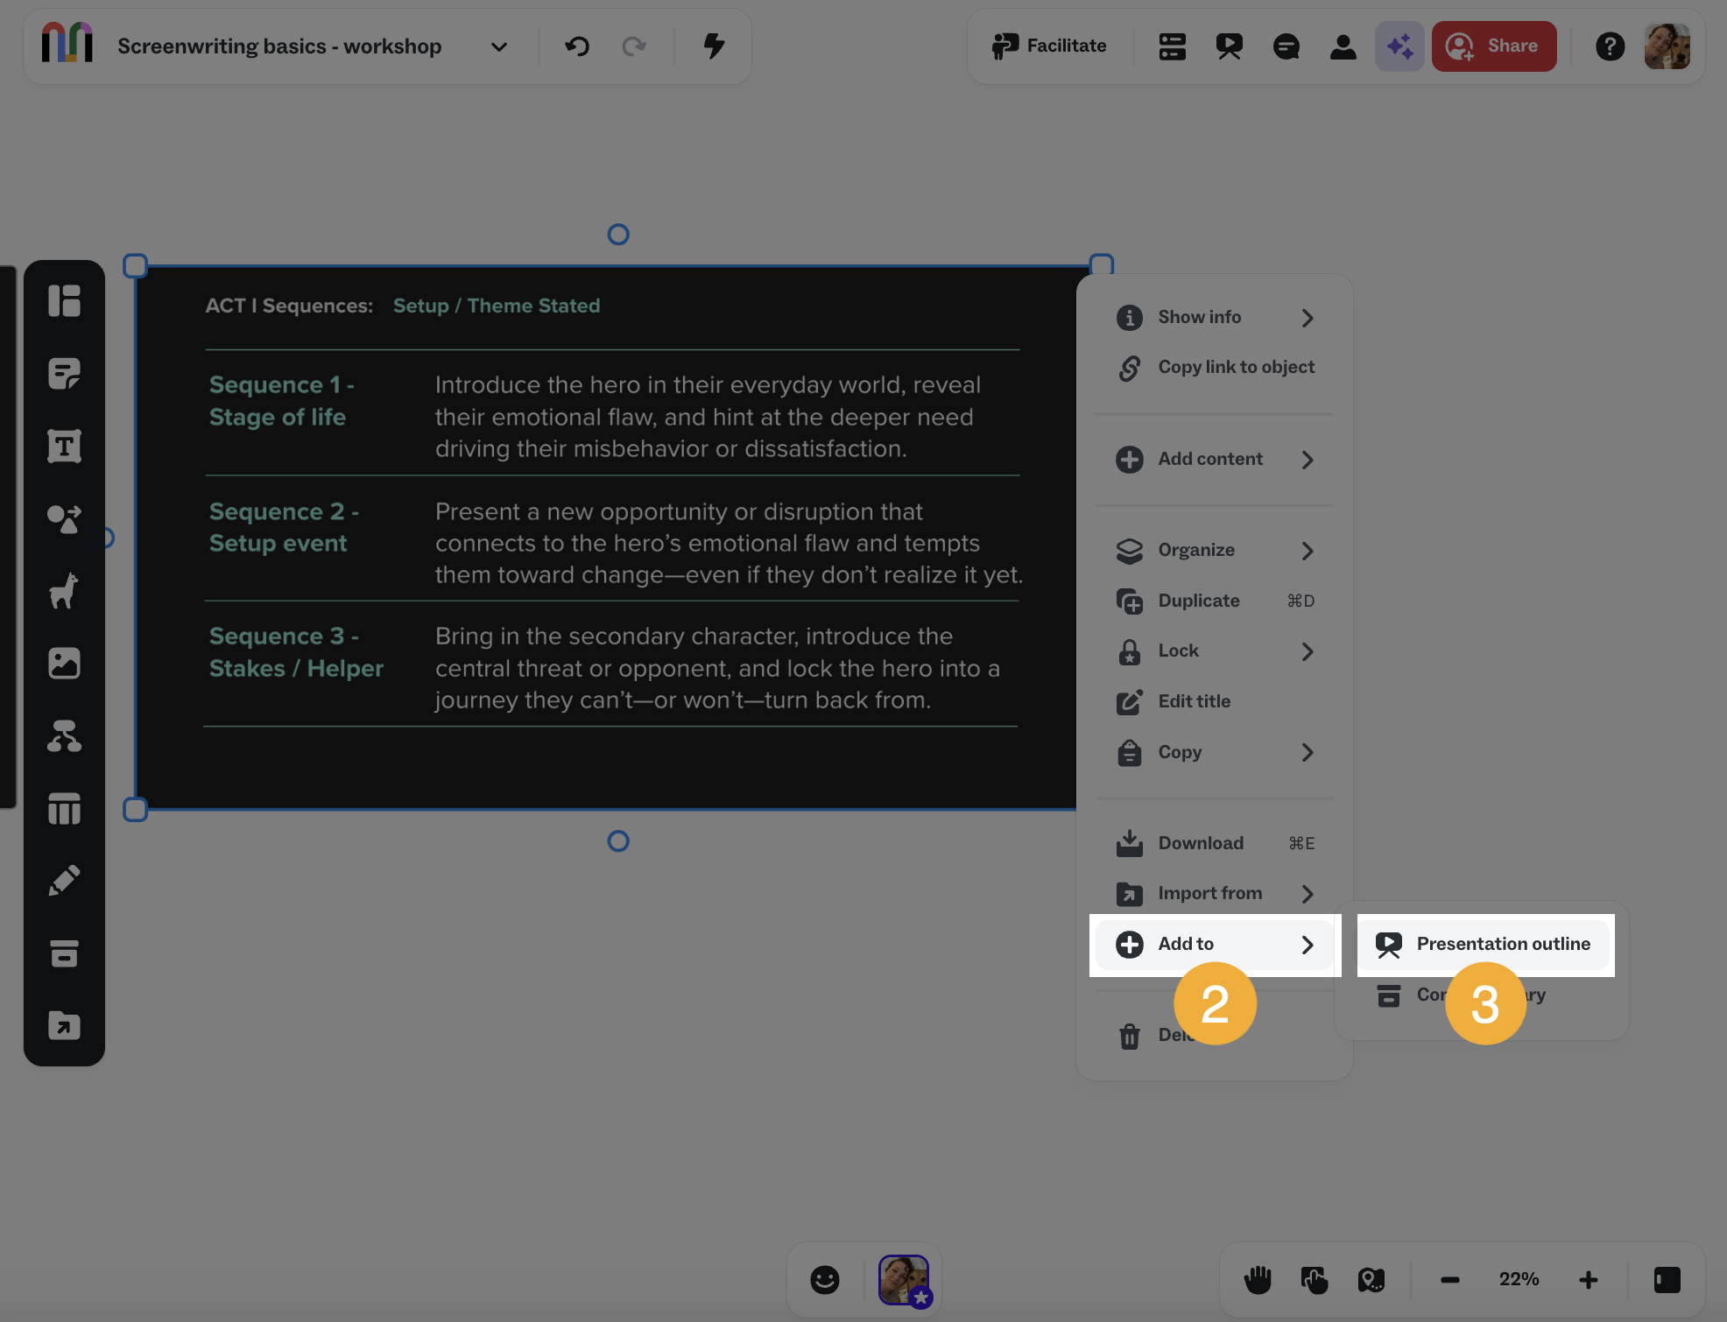Open the content library in sidebar
This screenshot has width=1727, height=1322.
click(64, 953)
